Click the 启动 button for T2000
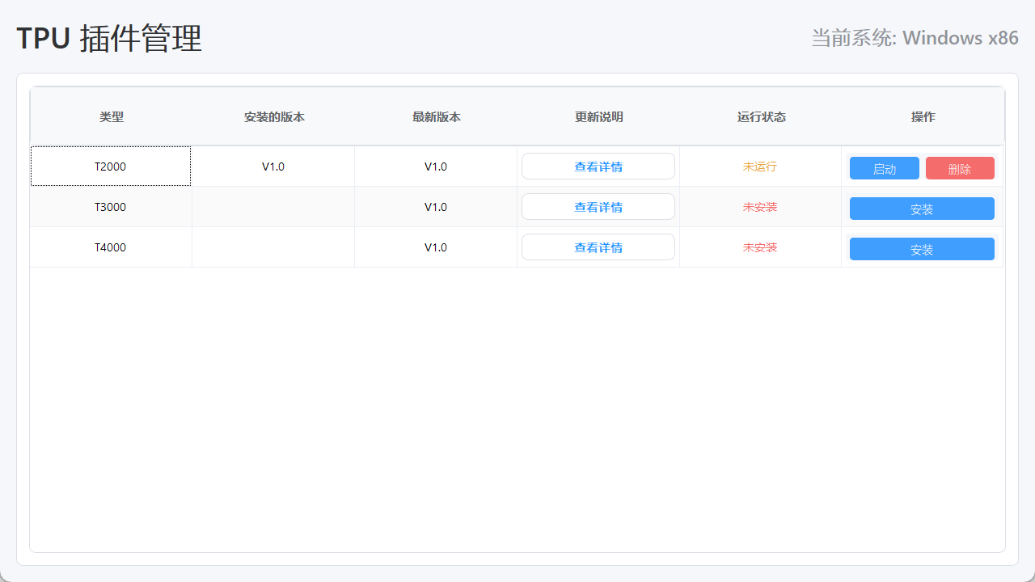This screenshot has height=582, width=1035. tap(884, 168)
